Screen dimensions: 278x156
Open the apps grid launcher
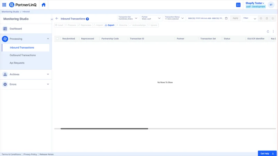click(x=4, y=5)
